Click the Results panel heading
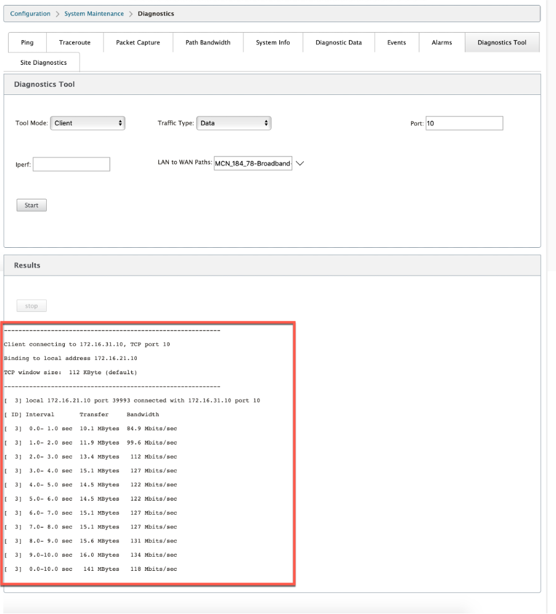 27,265
